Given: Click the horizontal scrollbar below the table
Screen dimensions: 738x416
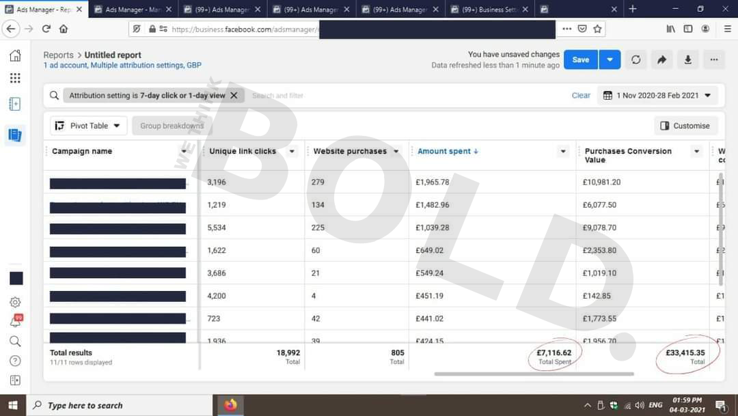Looking at the screenshot, I should pos(534,374).
